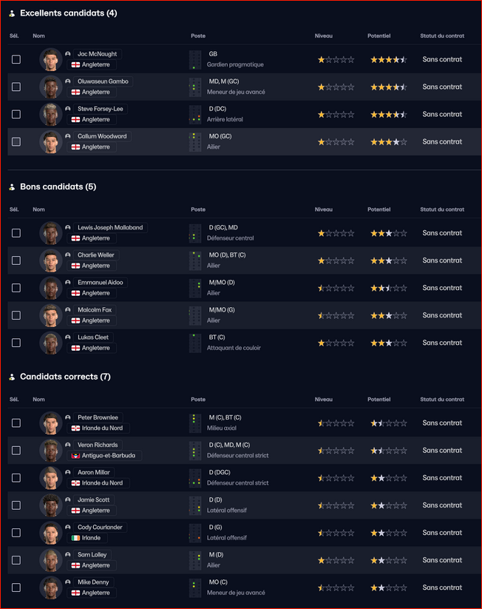Collapse the 'Candidats corrects (7)' section
This screenshot has width=482, height=609.
tap(65, 377)
